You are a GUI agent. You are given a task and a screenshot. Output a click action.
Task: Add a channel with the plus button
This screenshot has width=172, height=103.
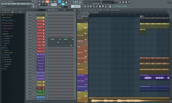coord(40,101)
